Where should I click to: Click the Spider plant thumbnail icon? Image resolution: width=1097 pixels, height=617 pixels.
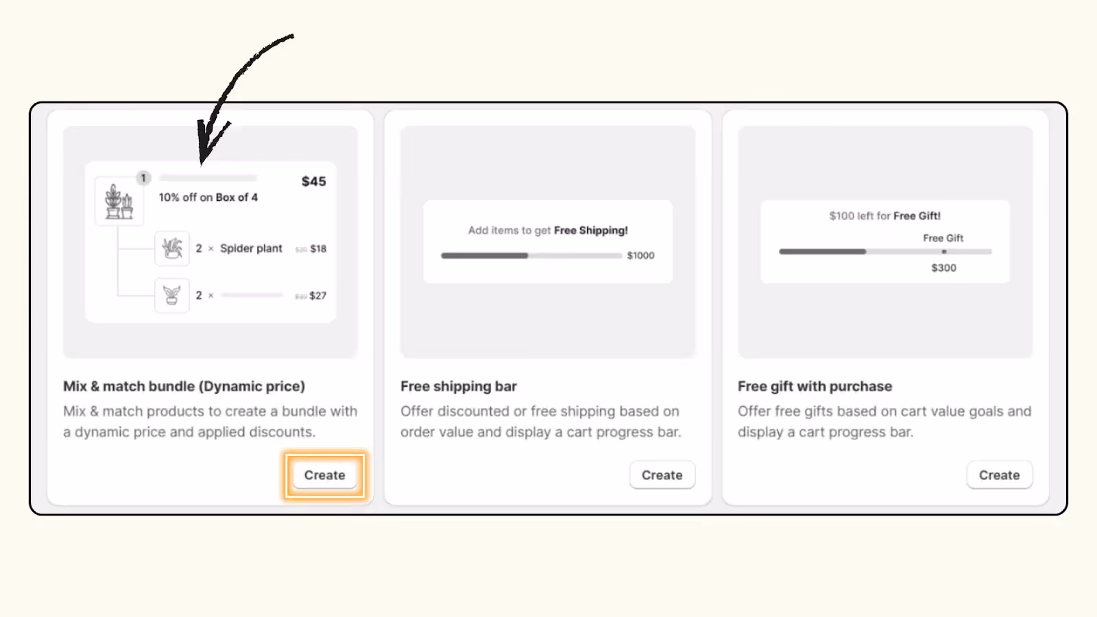172,248
